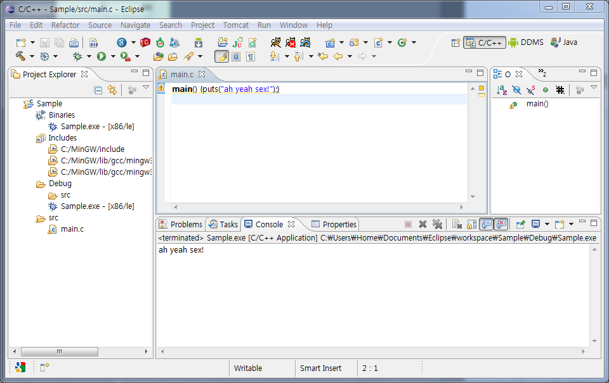Toggle Block Selection Mode button
609x383 pixels.
point(236,56)
